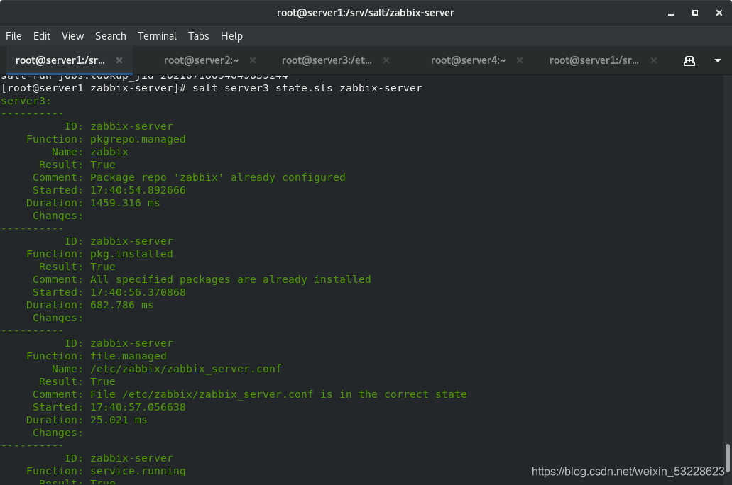The height and width of the screenshot is (485, 732).
Task: Close the terminal window
Action: (x=719, y=13)
